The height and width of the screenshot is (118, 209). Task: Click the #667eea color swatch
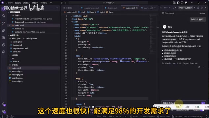pyautogui.click(x=121, y=62)
